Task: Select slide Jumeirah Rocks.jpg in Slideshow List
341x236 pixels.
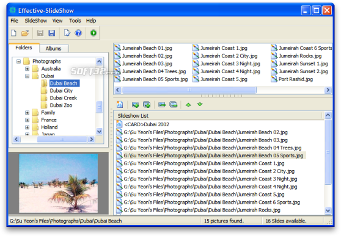Action: (x=202, y=210)
